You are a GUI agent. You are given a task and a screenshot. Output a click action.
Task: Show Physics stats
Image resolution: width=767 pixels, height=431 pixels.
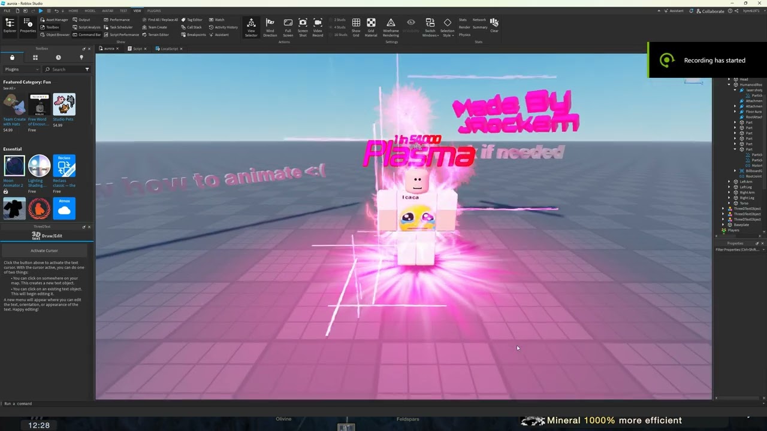pyautogui.click(x=464, y=35)
